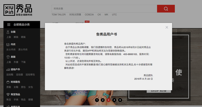The width and height of the screenshot is (202, 107).
Task: Open the 全部商品分类 category menu
Action: pos(22,25)
